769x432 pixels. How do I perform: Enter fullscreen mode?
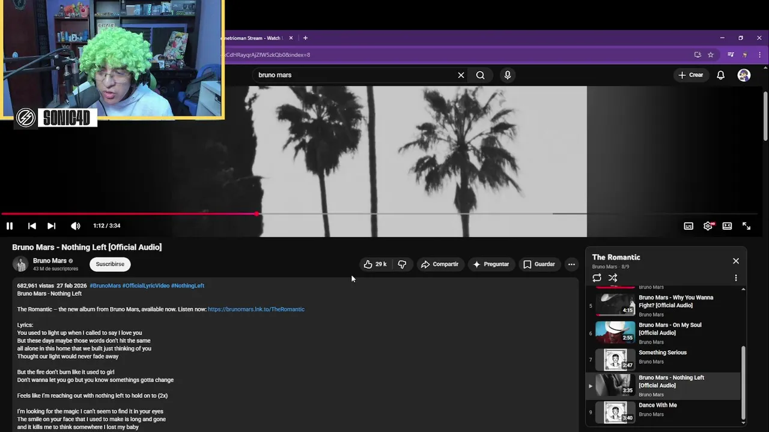(746, 226)
